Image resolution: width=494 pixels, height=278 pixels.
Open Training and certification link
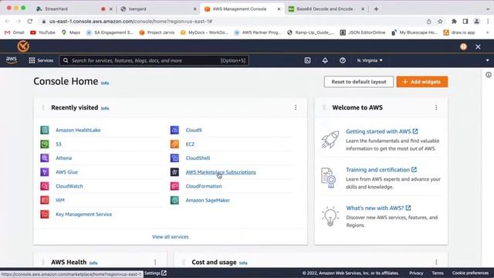381,170
